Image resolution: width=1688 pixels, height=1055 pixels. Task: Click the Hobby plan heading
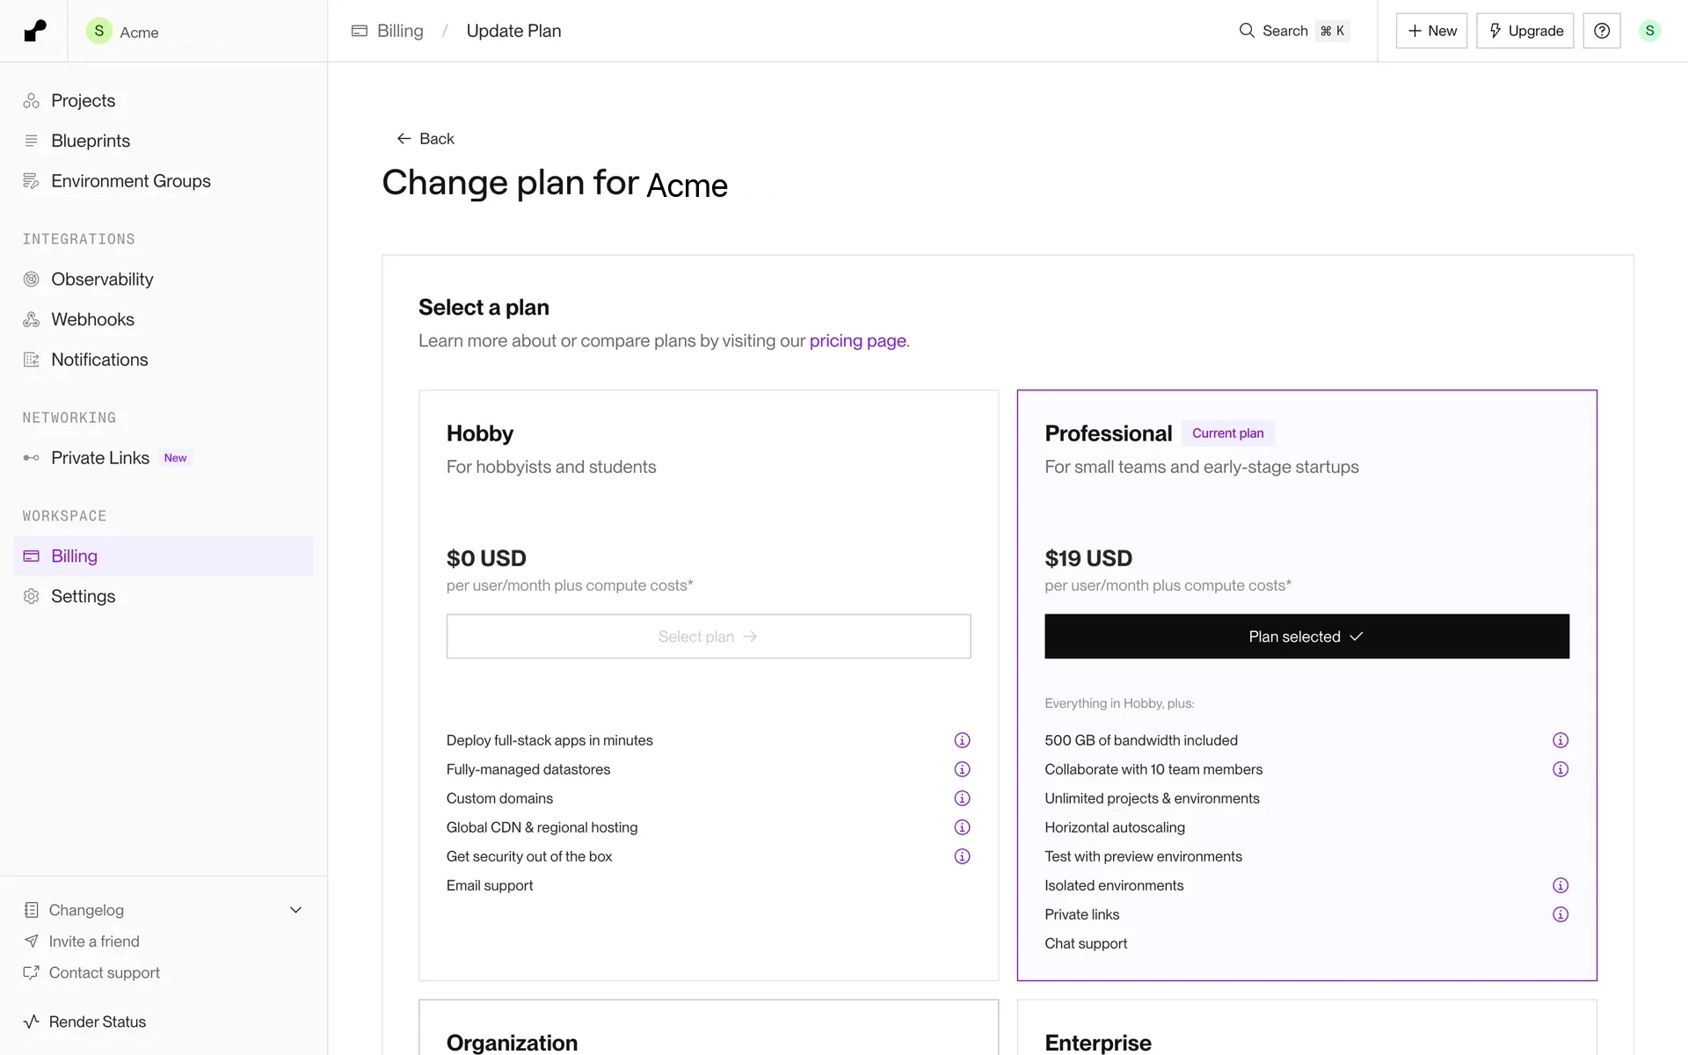pos(480,433)
